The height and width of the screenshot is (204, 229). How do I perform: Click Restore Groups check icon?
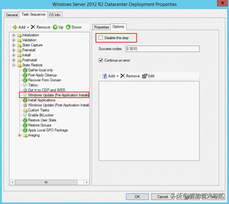pos(25,125)
